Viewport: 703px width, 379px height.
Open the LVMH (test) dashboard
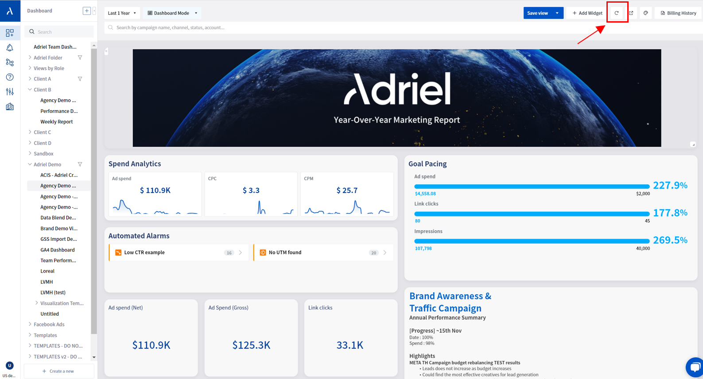(x=53, y=292)
